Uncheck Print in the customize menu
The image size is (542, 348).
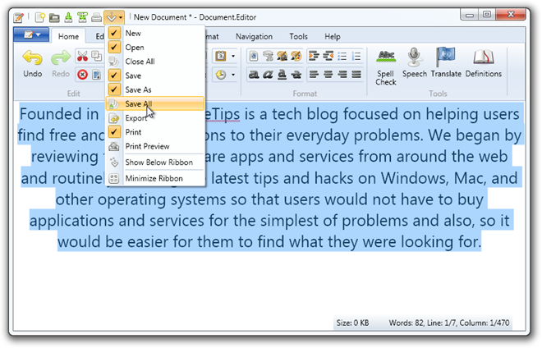click(x=155, y=132)
